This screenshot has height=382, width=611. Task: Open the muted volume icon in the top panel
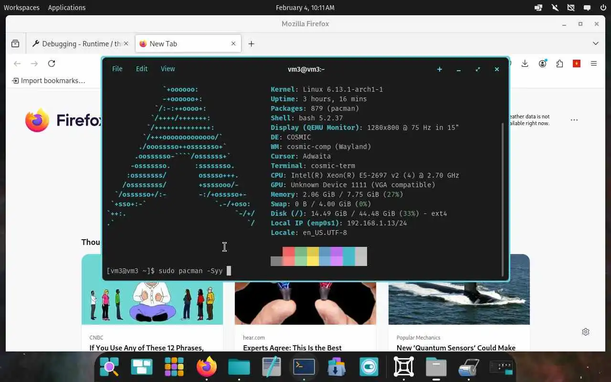pyautogui.click(x=555, y=8)
